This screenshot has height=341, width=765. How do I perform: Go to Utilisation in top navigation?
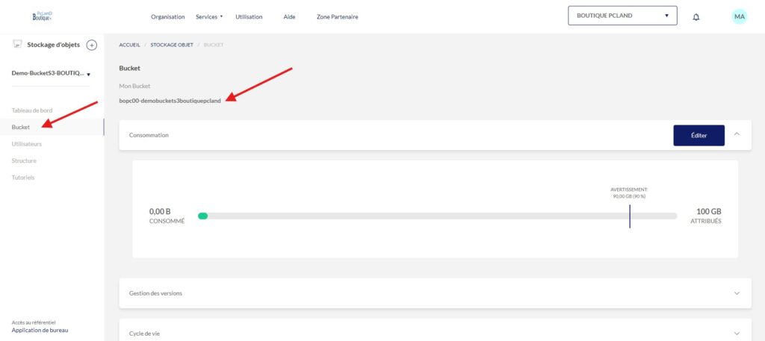pos(249,16)
